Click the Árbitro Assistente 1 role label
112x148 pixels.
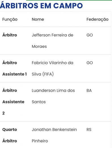tap(15, 68)
